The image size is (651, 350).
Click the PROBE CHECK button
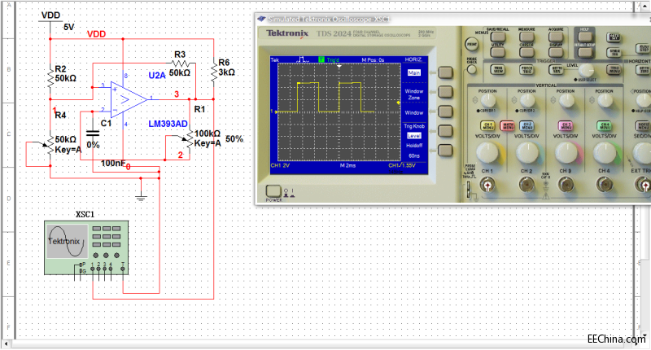point(472,70)
